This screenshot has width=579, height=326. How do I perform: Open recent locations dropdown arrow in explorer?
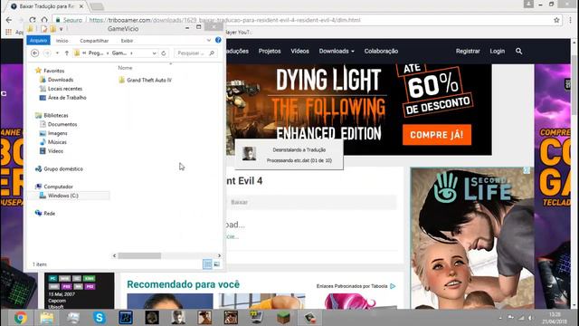pos(57,53)
